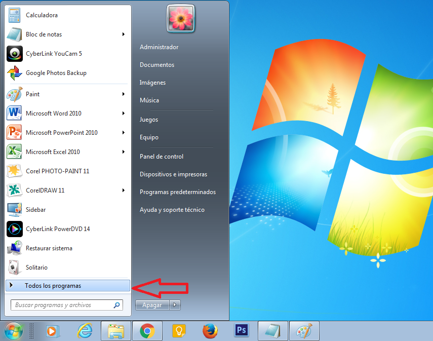Viewport: 433px width, 341px height.
Task: Click the Bloc de notas notepad icon
Action: (x=14, y=34)
